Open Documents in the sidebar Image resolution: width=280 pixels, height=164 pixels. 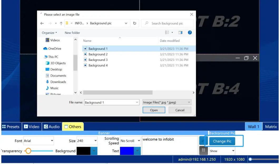tap(56, 76)
